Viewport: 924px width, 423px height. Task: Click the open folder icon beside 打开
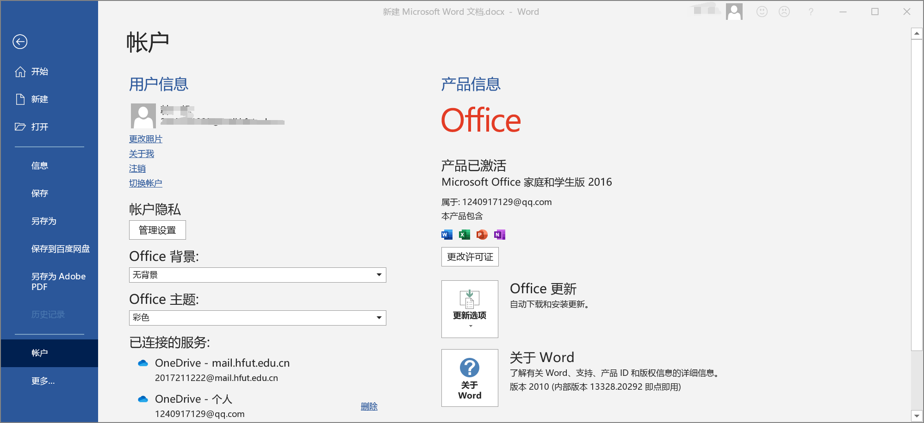coord(20,127)
